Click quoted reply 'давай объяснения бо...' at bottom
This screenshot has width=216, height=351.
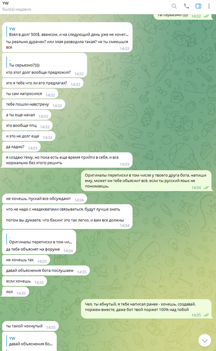30,341
